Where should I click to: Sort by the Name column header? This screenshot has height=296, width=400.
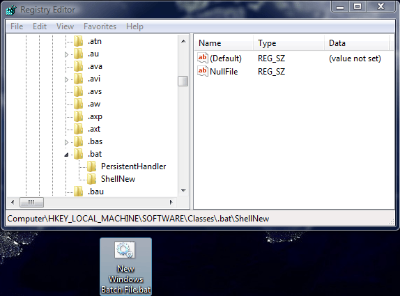pos(224,43)
